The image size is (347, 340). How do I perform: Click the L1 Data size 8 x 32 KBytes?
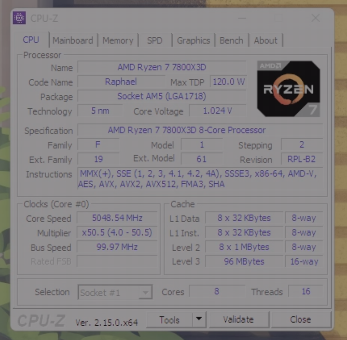[244, 218]
